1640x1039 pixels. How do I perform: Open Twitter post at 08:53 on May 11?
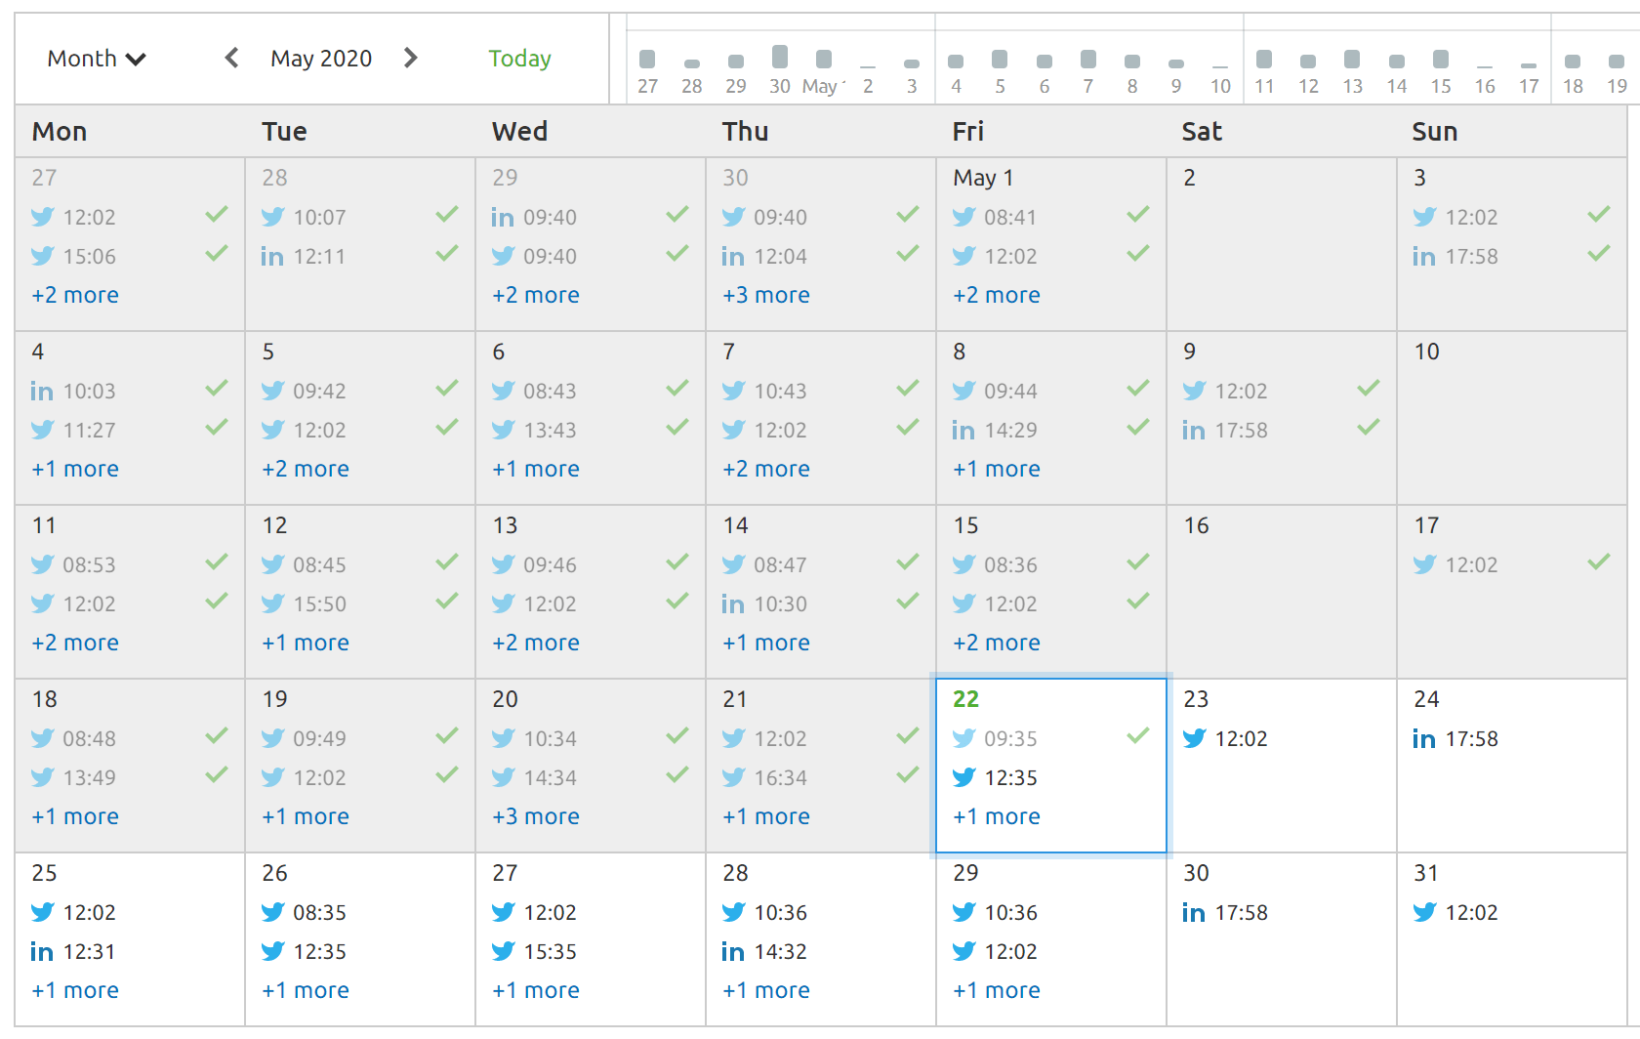click(73, 564)
